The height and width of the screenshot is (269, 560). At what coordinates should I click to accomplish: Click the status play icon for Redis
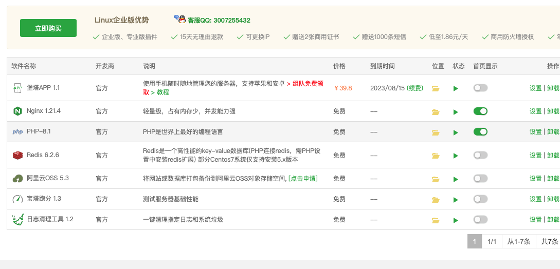pos(456,156)
